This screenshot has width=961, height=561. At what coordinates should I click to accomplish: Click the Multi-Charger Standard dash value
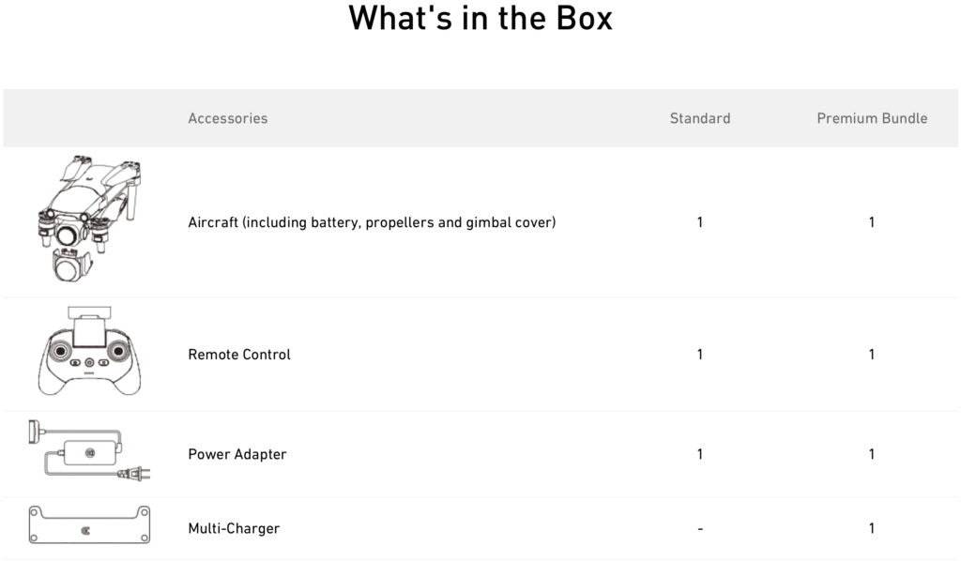(700, 528)
